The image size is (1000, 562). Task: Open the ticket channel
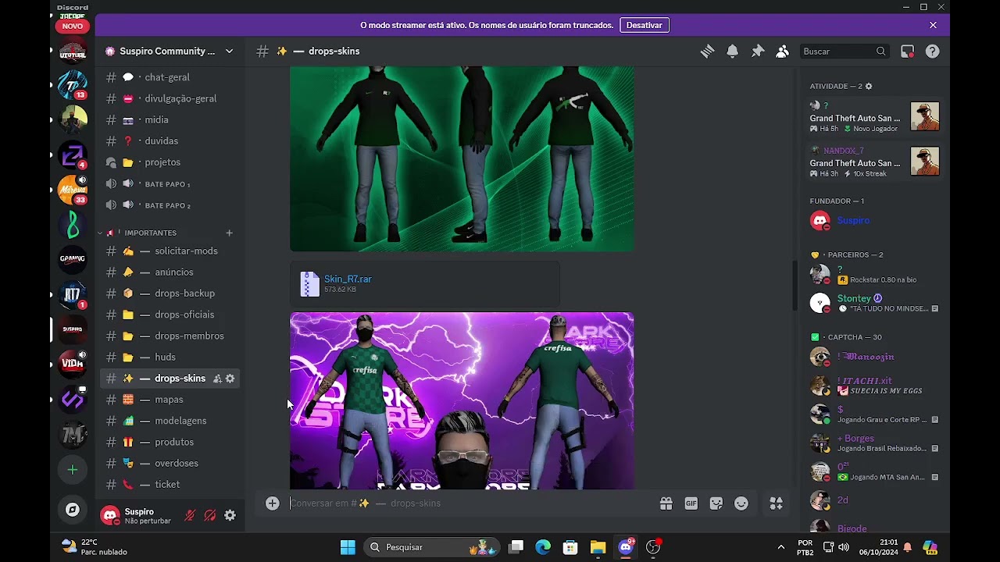pyautogui.click(x=170, y=484)
